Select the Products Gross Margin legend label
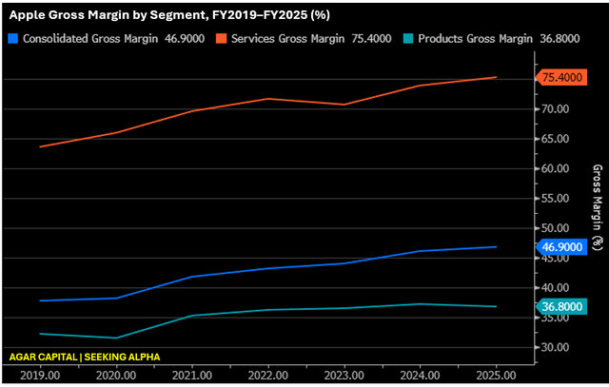This screenshot has height=387, width=609. [475, 38]
